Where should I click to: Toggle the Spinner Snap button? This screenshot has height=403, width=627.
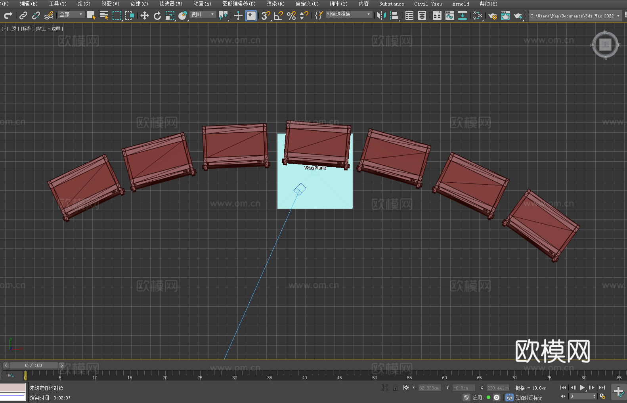tap(304, 15)
